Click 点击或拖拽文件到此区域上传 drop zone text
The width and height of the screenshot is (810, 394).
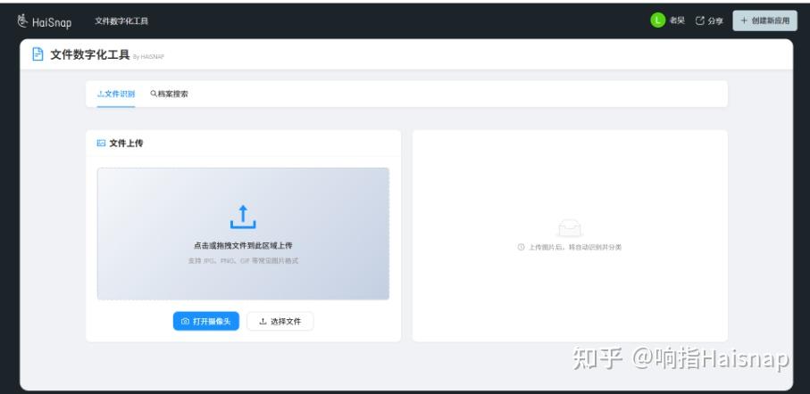[x=243, y=245]
